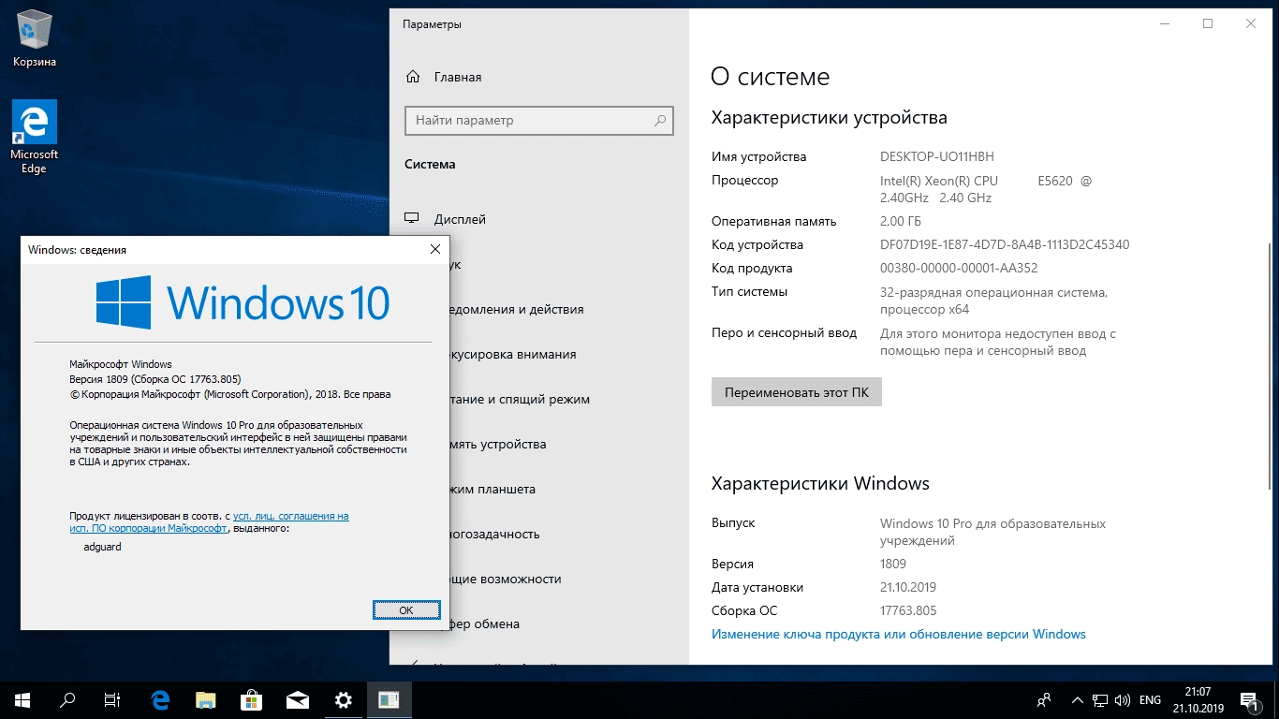This screenshot has height=719, width=1279.
Task: Click the OS build value 17763.805
Action: [x=908, y=610]
